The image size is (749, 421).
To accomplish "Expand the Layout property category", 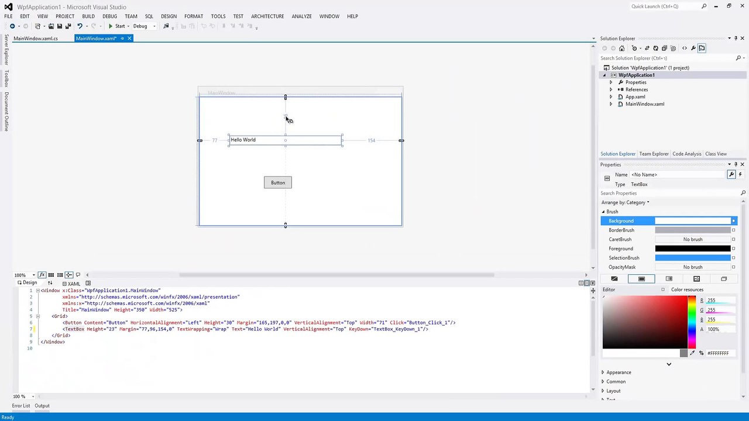I will (603, 391).
